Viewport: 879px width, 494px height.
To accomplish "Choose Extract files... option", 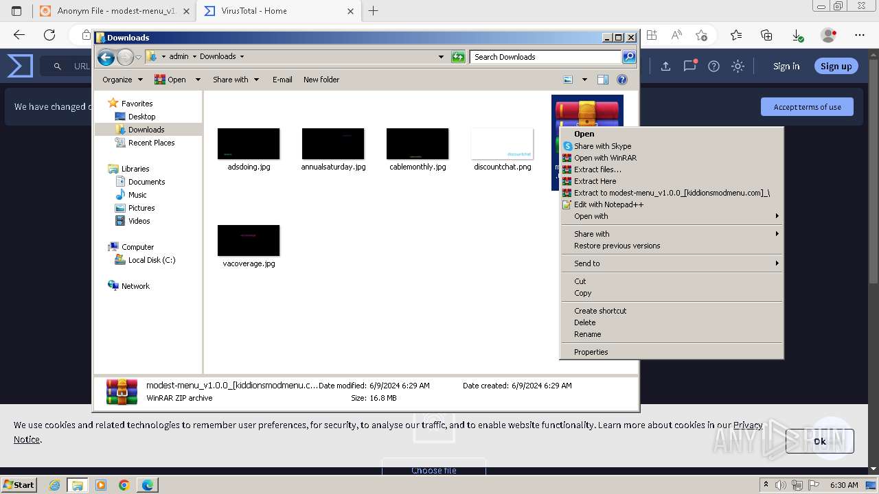I will point(672,169).
